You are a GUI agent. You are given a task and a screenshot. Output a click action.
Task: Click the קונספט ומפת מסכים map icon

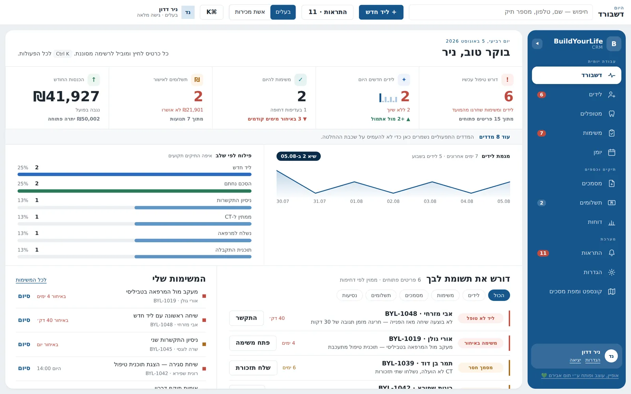[612, 292]
